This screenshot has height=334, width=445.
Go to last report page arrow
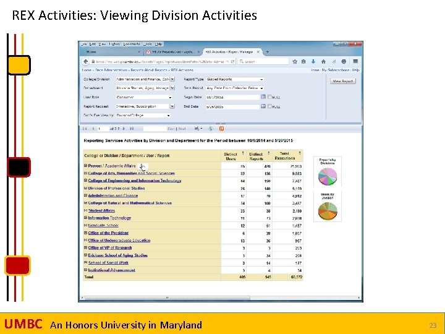[x=132, y=129]
